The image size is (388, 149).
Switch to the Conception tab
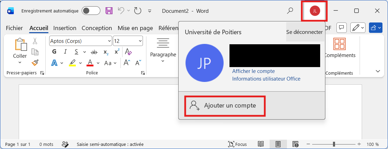coord(97,28)
